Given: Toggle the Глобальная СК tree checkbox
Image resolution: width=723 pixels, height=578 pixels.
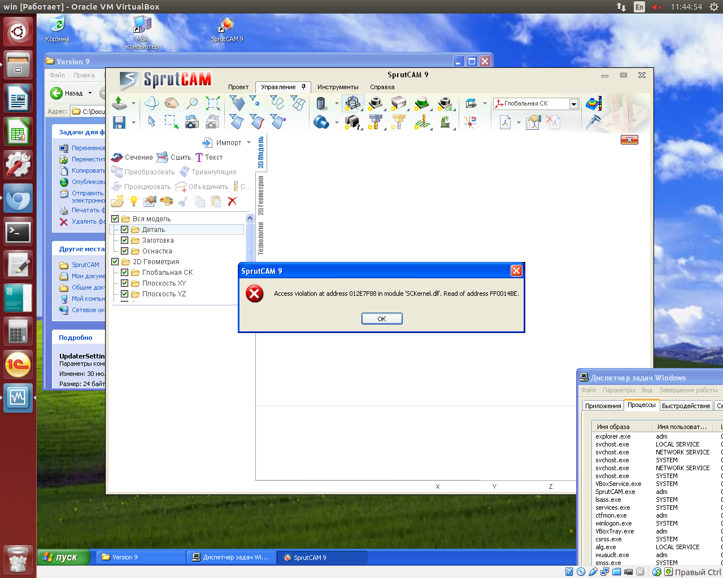Looking at the screenshot, I should click(x=125, y=273).
